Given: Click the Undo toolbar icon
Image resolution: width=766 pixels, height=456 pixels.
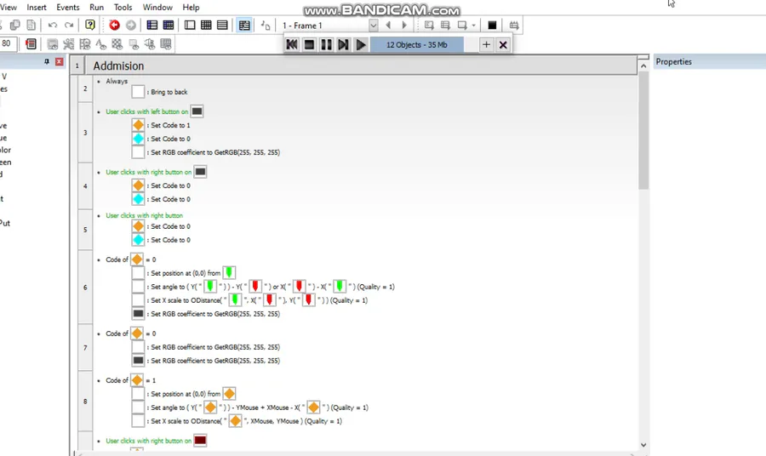Looking at the screenshot, I should (53, 25).
